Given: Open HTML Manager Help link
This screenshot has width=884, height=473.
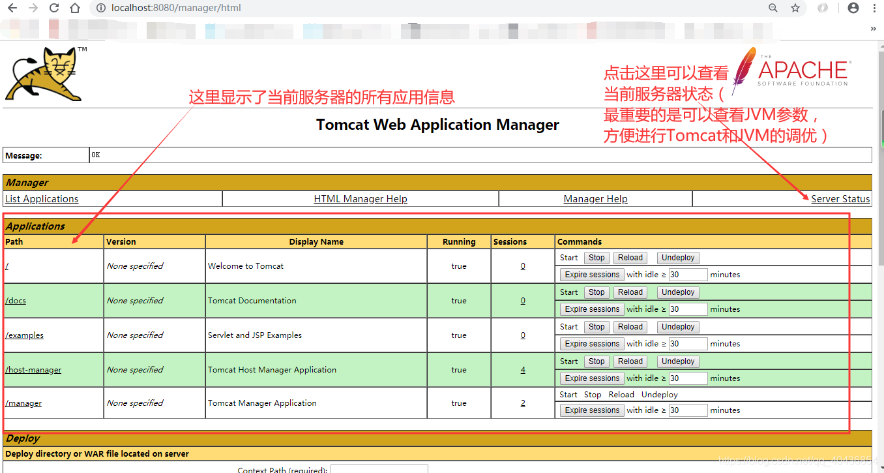Looking at the screenshot, I should tap(361, 199).
